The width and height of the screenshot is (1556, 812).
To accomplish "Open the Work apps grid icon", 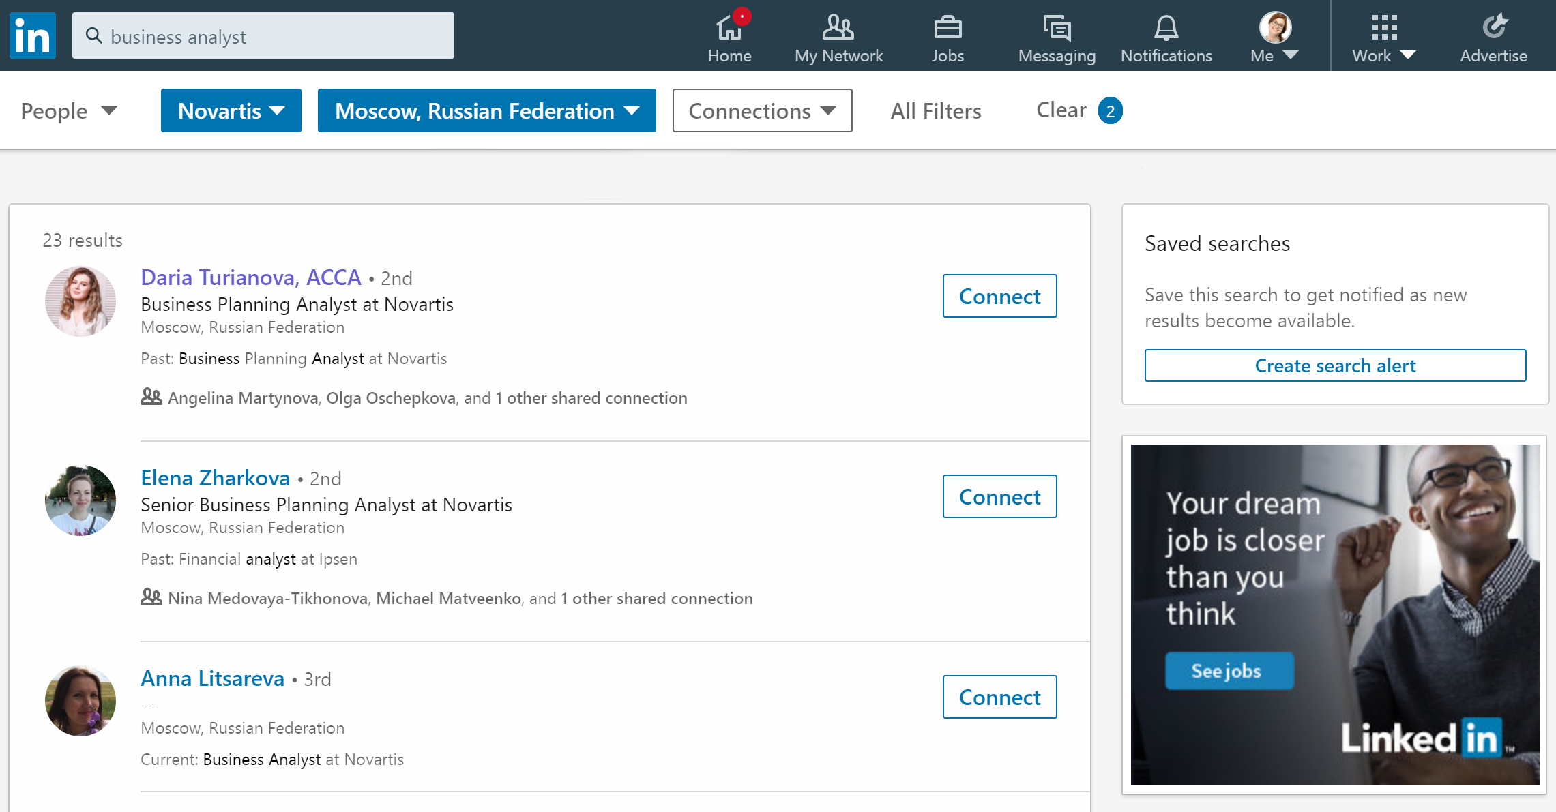I will pos(1384,27).
